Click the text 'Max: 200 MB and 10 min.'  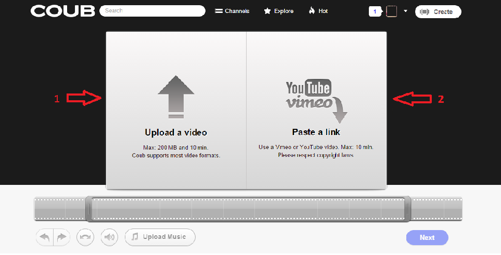[176, 148]
